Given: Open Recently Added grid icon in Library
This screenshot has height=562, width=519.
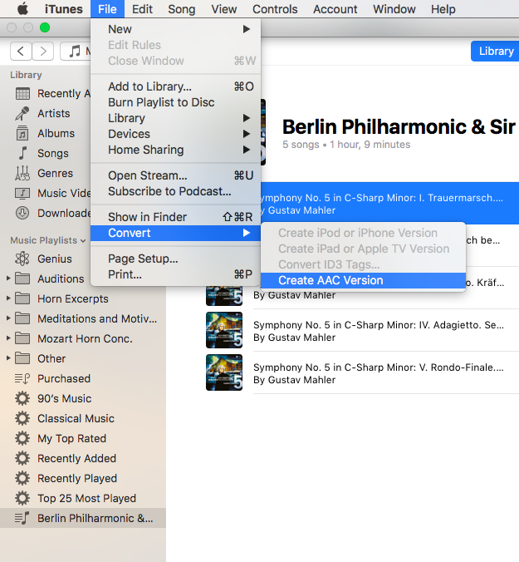Looking at the screenshot, I should [x=22, y=94].
